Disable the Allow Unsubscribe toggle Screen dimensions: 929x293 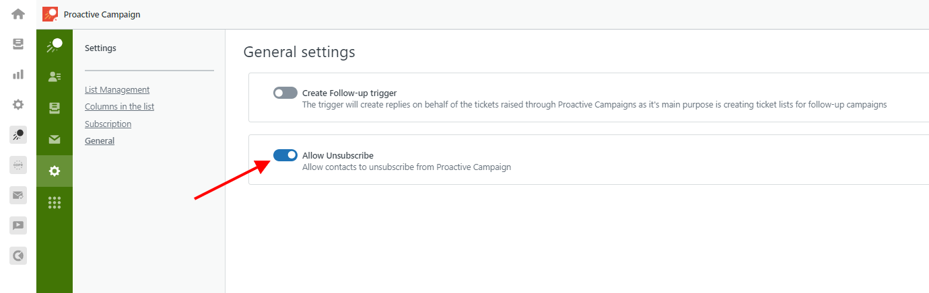pyautogui.click(x=285, y=155)
